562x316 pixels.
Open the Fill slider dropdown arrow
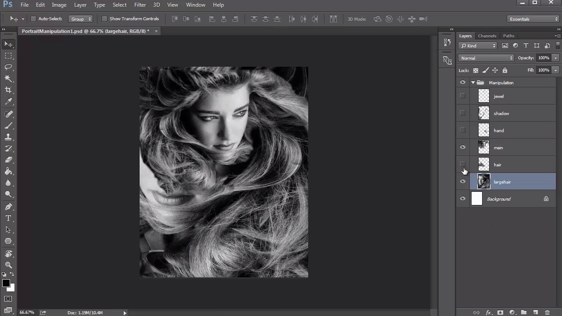point(555,70)
